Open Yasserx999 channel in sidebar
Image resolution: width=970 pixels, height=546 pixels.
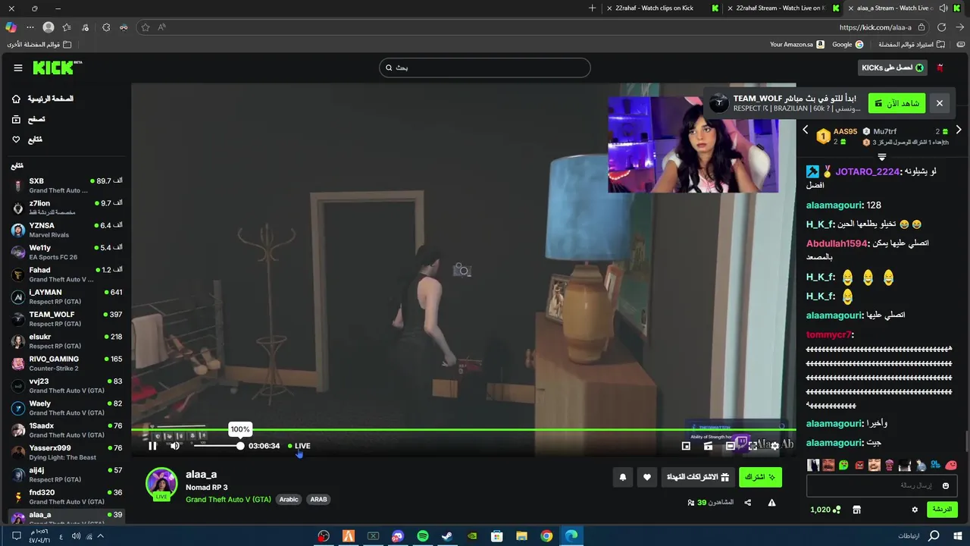point(66,452)
